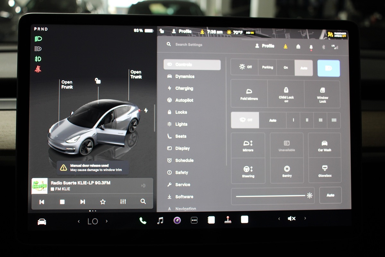Toggle the Child Lock setting
The width and height of the screenshot is (385, 257).
coord(286,94)
